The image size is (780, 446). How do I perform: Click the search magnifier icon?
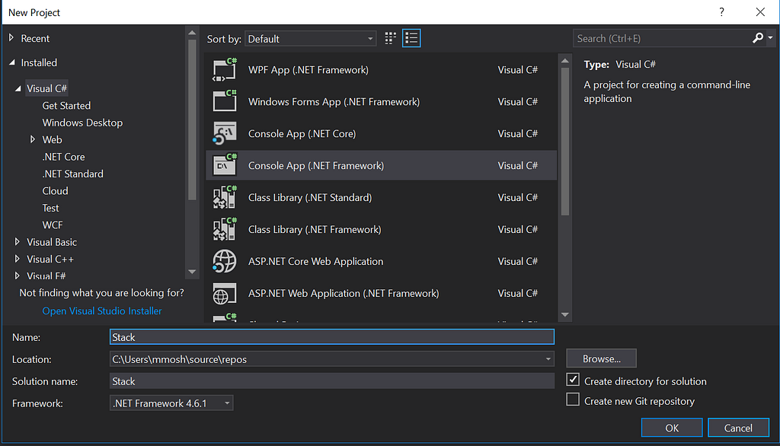[x=758, y=38]
